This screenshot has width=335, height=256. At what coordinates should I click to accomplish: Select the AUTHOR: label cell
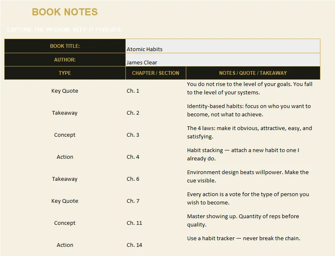65,60
